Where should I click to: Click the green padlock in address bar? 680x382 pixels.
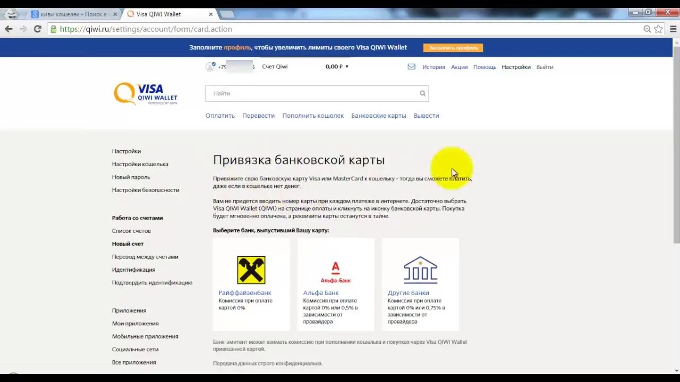53,29
